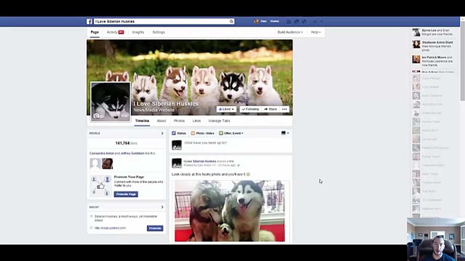The width and height of the screenshot is (465, 261).
Task: Open the Likes tab
Action: 197,121
